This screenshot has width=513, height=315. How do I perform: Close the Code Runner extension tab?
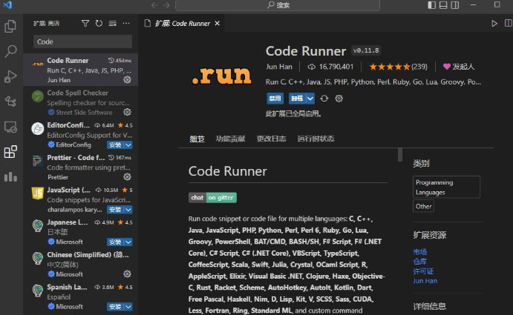218,23
